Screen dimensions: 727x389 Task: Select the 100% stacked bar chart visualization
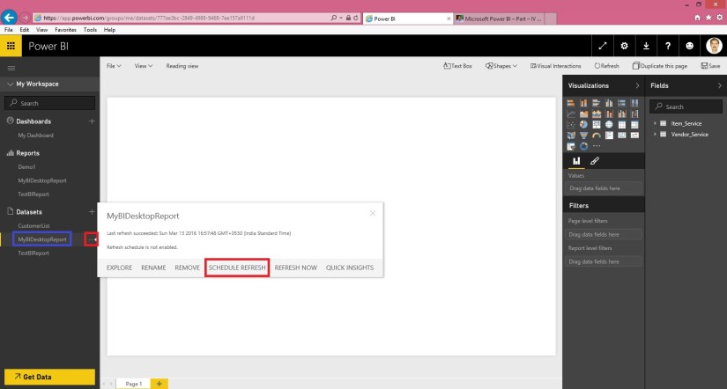pyautogui.click(x=622, y=103)
